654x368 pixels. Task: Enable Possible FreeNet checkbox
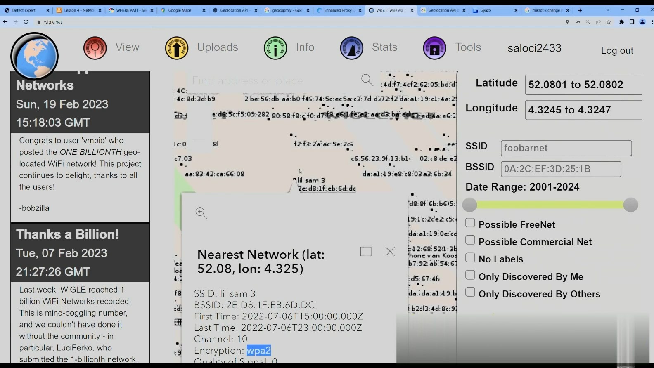(470, 223)
